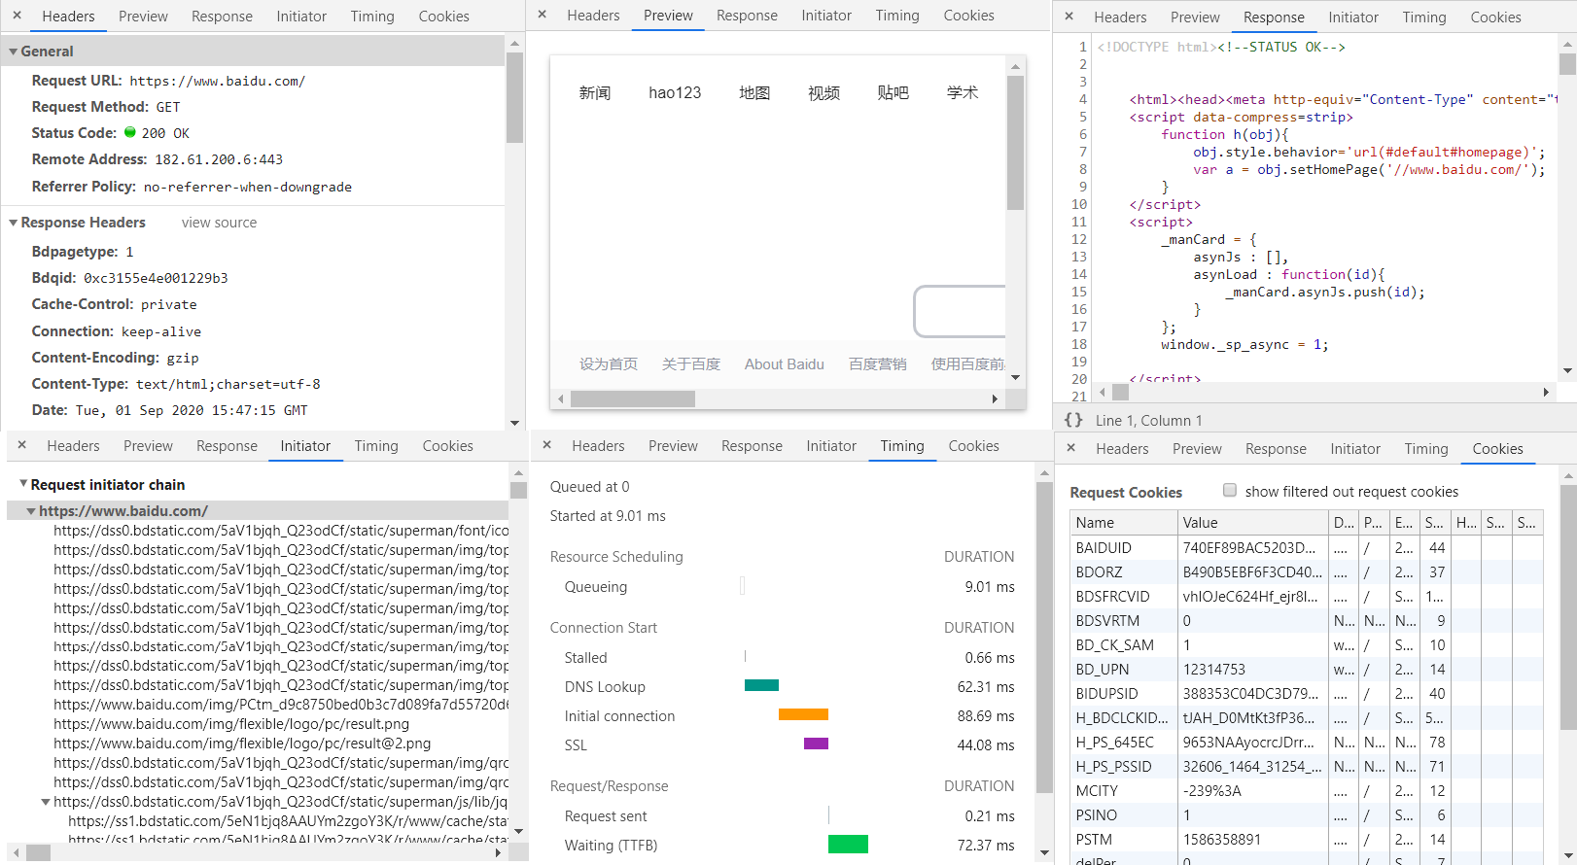This screenshot has height=865, width=1577.
Task: Select the BAIDUID cookie row
Action: point(1104,548)
